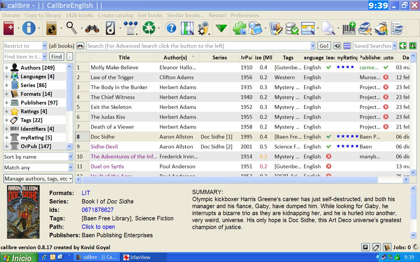Click the green down-arrow triangle icon
420x262 pixels.
click(221, 28)
